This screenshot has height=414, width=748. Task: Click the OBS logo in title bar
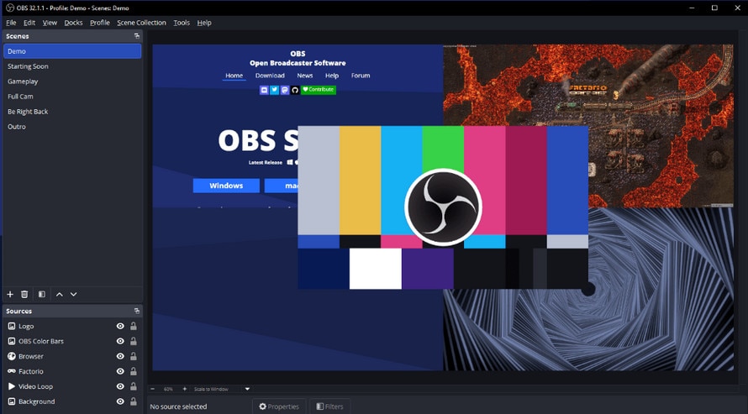click(9, 8)
